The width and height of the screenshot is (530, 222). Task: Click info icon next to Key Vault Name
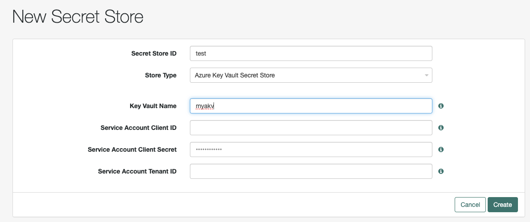(x=441, y=106)
